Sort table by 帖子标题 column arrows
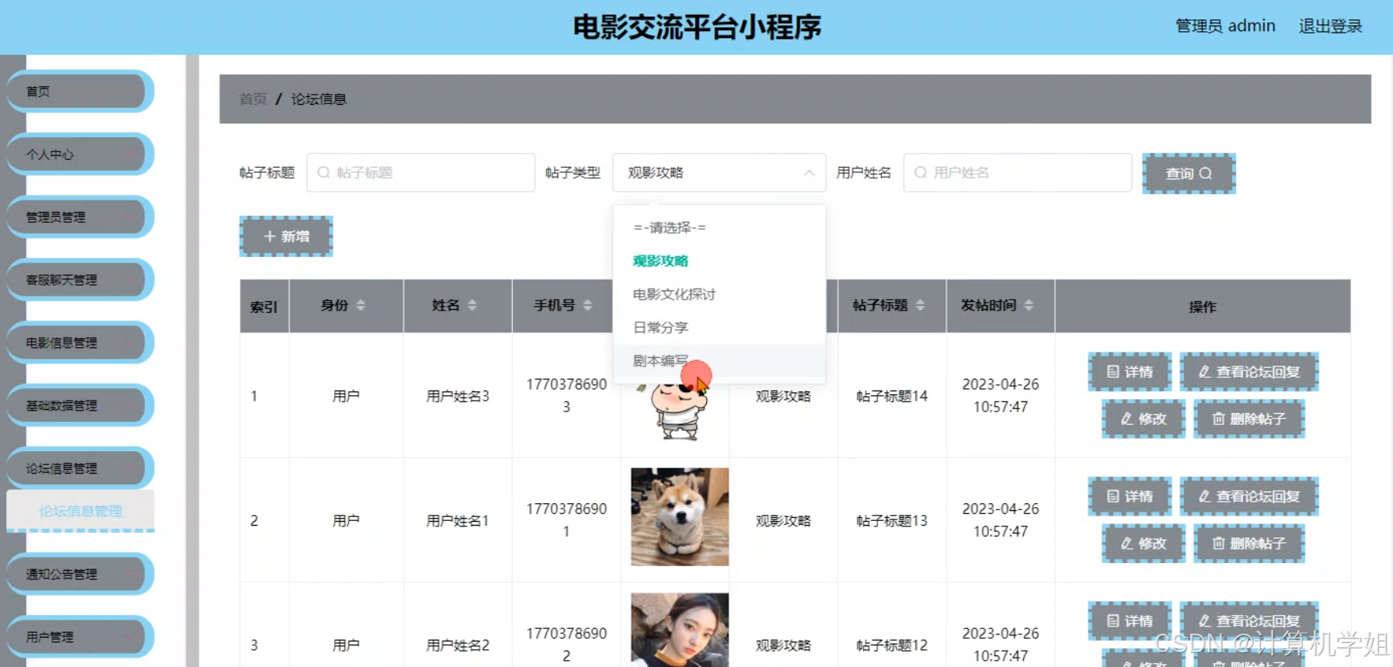The width and height of the screenshot is (1393, 667). tap(920, 305)
